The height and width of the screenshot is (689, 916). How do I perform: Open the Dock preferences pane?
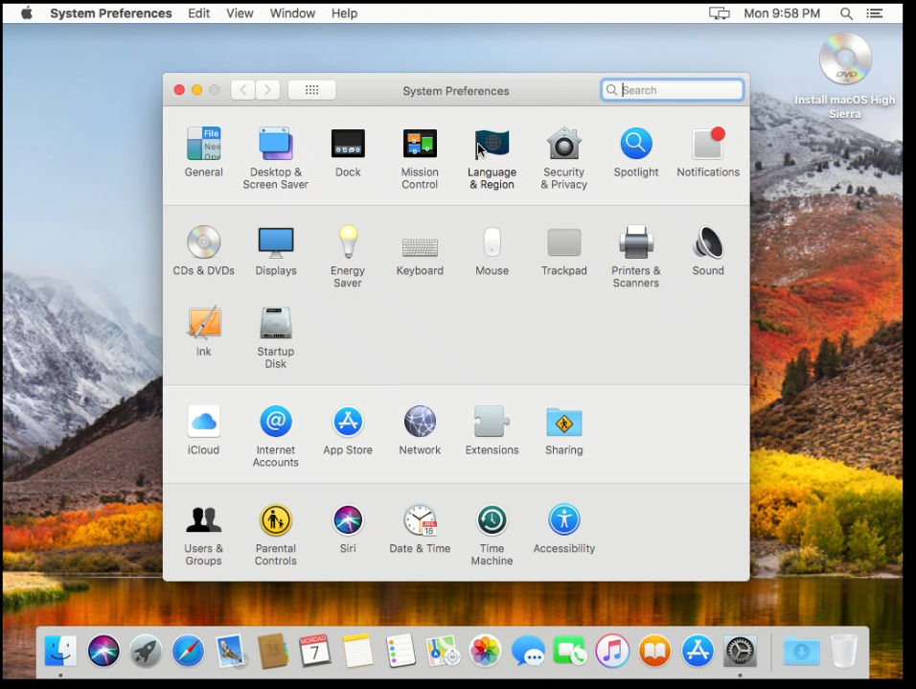click(348, 151)
